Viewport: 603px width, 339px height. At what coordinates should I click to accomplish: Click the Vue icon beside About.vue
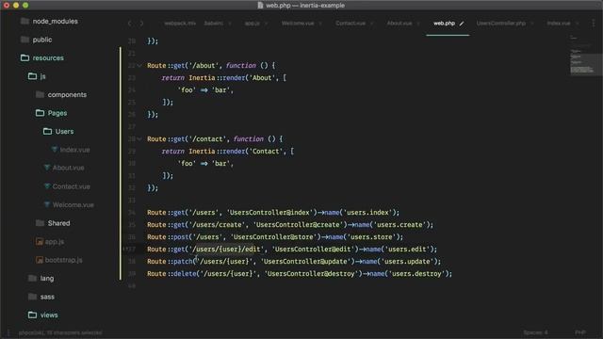coord(47,168)
